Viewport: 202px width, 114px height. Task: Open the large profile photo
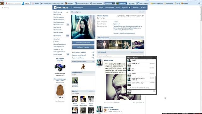click(x=83, y=27)
